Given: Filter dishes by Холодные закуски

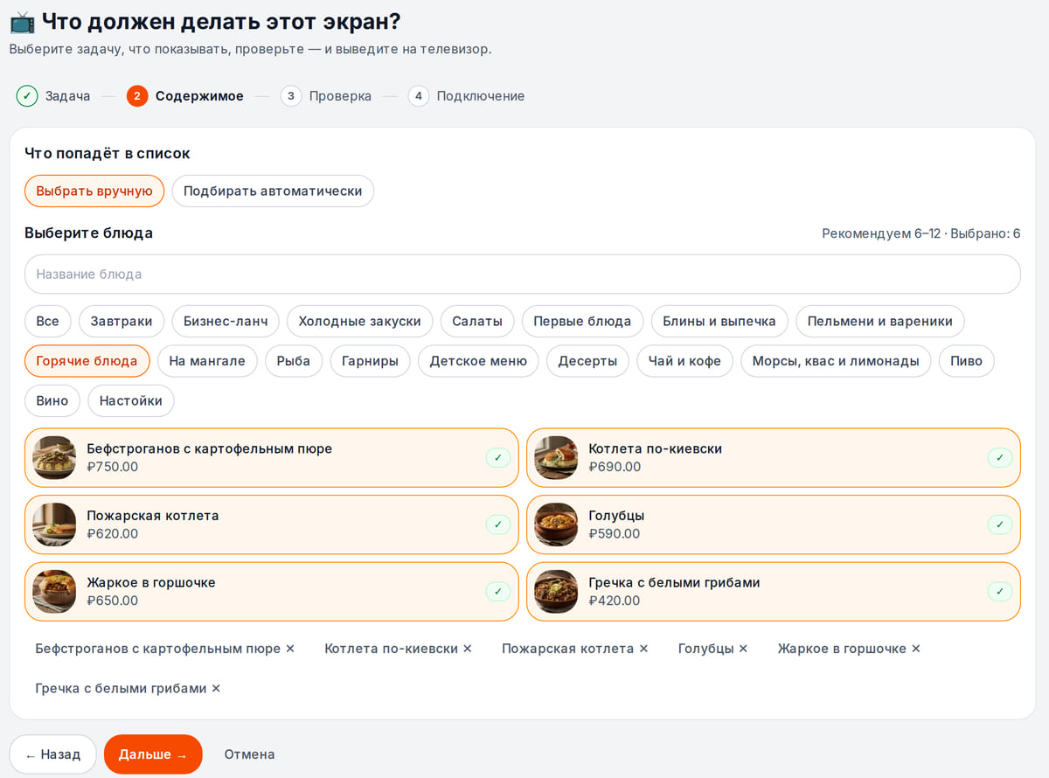Looking at the screenshot, I should click(x=360, y=321).
